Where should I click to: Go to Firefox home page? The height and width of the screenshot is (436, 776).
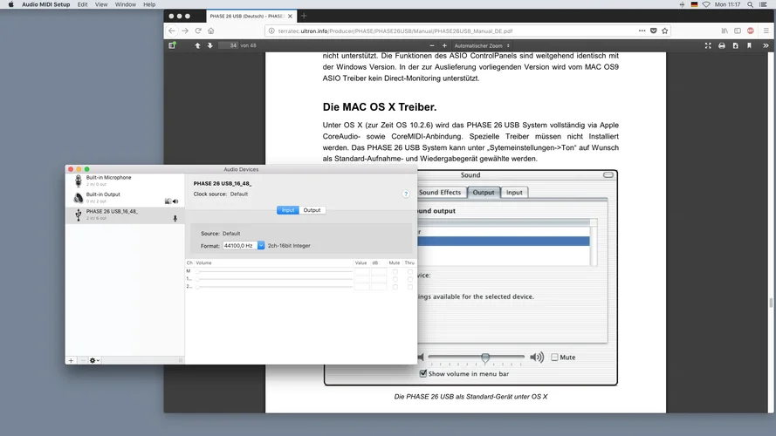coord(211,31)
